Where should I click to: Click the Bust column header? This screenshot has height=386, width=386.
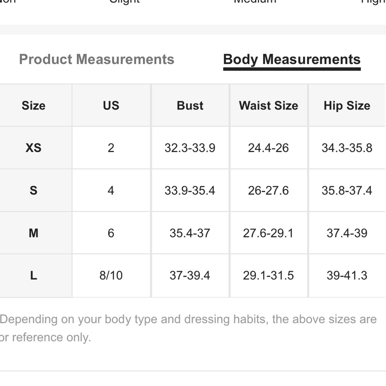tap(190, 105)
